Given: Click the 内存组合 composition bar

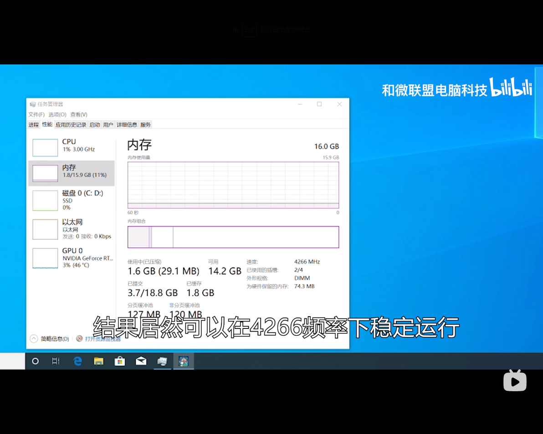Looking at the screenshot, I should 233,237.
